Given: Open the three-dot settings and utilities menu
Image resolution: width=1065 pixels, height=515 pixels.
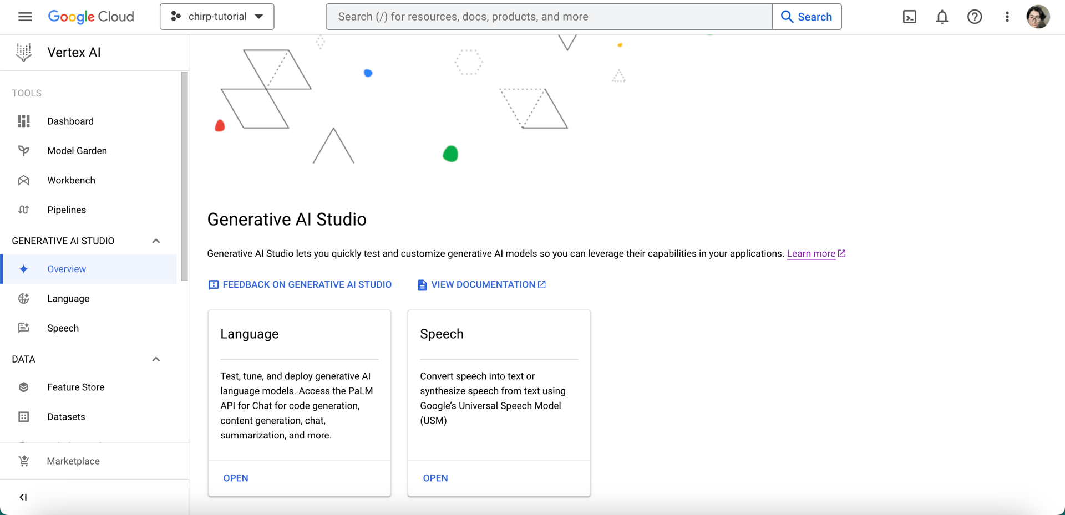Looking at the screenshot, I should [1007, 17].
